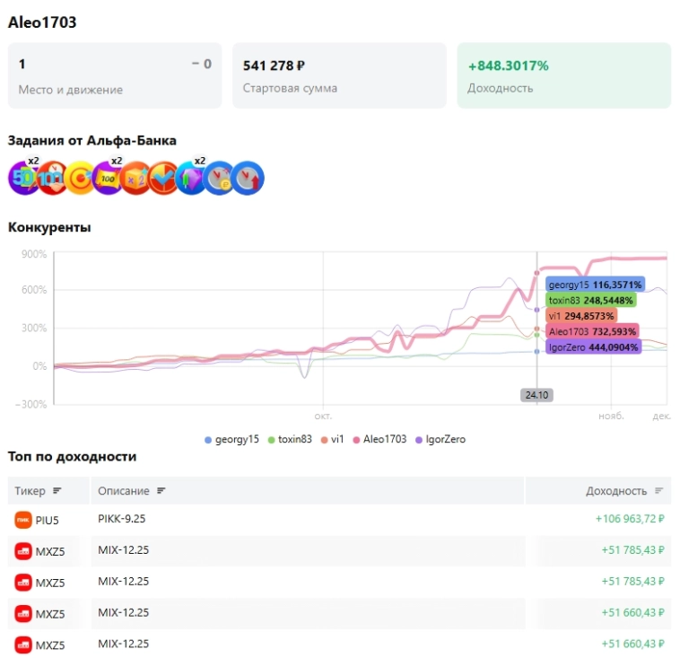Open the orange x2 cube badge
The image size is (680, 658).
pos(136,178)
